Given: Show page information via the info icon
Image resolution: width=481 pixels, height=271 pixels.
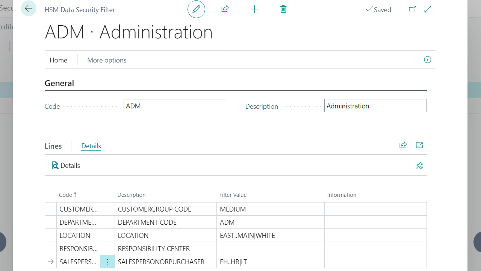Looking at the screenshot, I should point(427,59).
